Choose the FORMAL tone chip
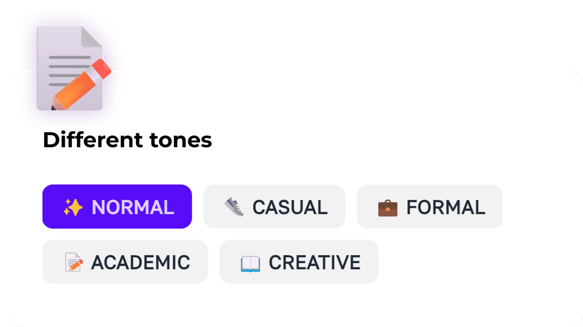 point(430,207)
